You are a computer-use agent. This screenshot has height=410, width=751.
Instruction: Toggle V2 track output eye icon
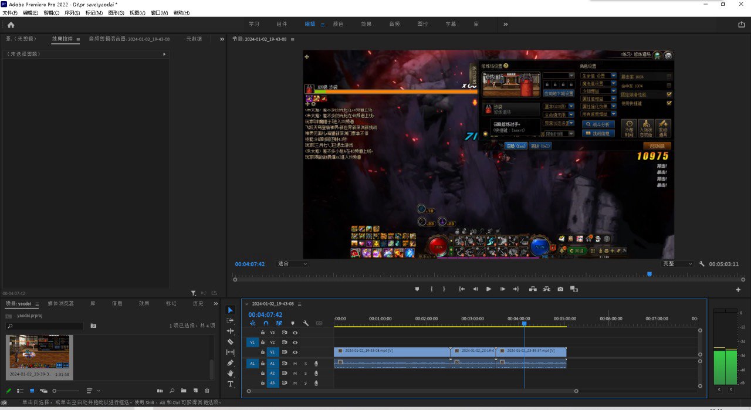click(295, 342)
